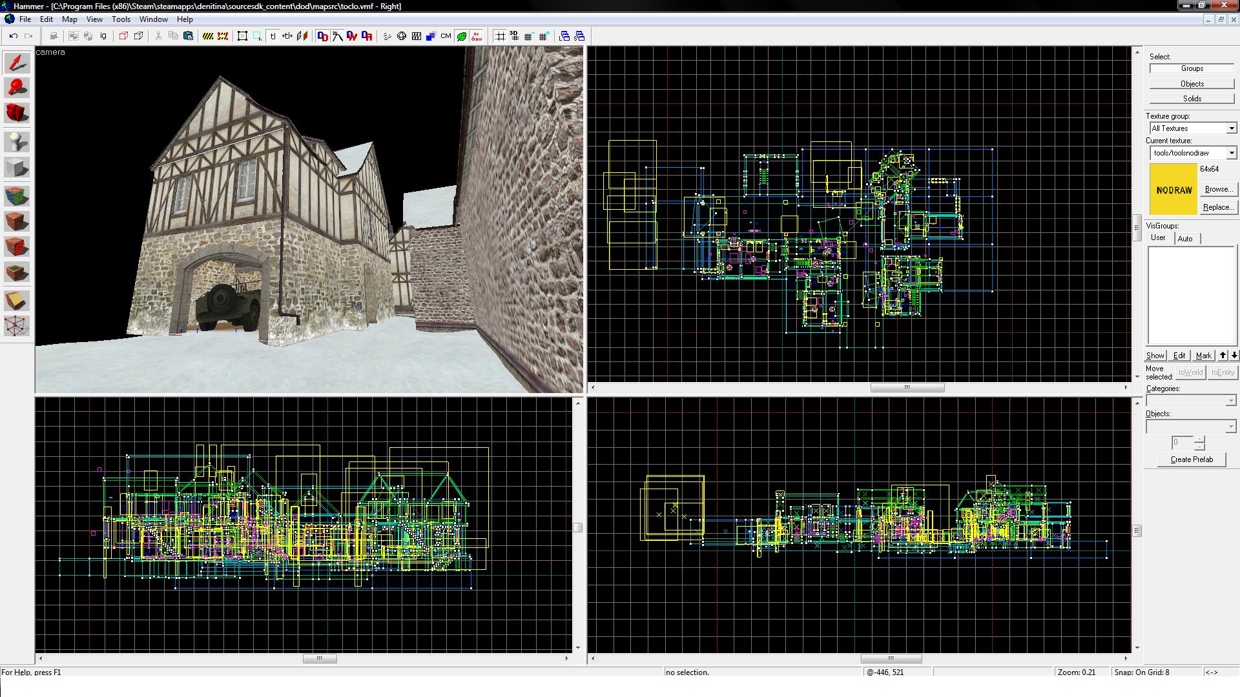Toggle the 'tl' Texture Lock button
Viewport: 1240px width, 697px height.
pyautogui.click(x=273, y=36)
